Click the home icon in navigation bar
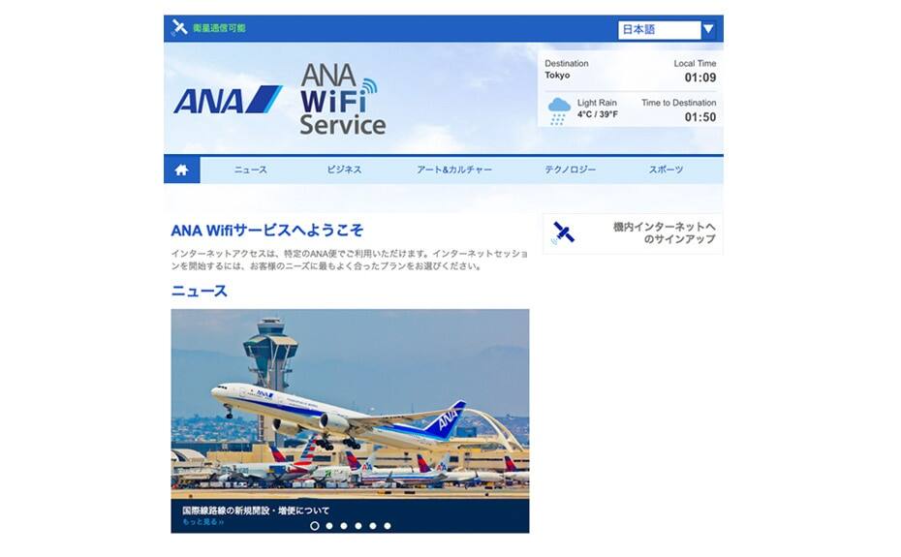The image size is (901, 557). pos(181,170)
